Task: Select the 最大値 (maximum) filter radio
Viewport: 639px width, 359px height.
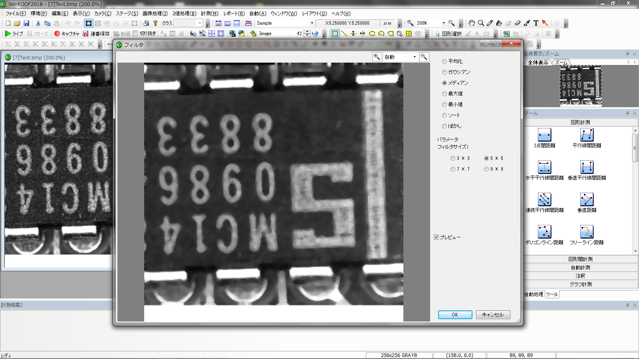Action: point(445,94)
